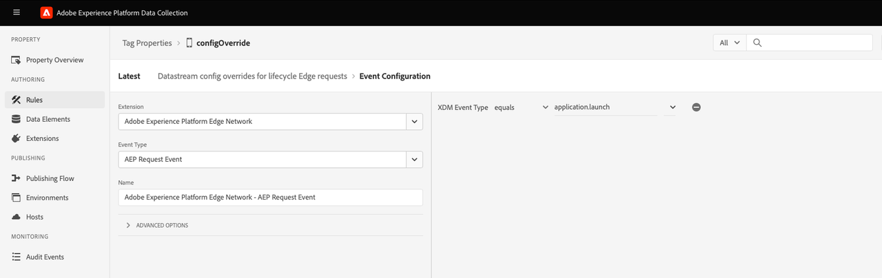Click Tag Properties breadcrumb link
The width and height of the screenshot is (882, 278).
tap(147, 43)
